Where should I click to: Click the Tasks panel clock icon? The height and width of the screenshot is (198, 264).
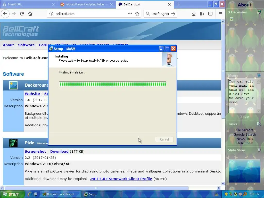pyautogui.click(x=259, y=124)
